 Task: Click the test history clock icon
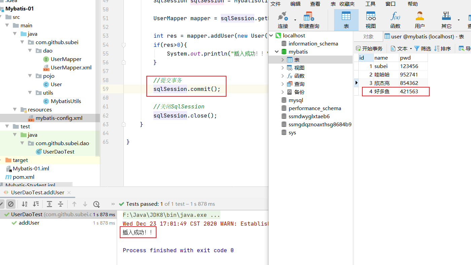[97, 204]
